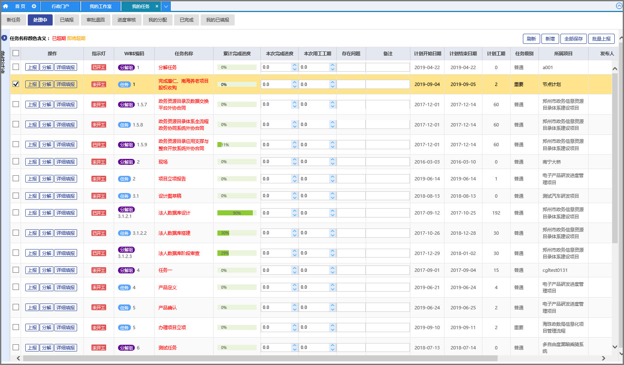Click the 29% progress bar of 法人数据库阶段审查
The width and height of the screenshot is (624, 365).
pyautogui.click(x=237, y=253)
